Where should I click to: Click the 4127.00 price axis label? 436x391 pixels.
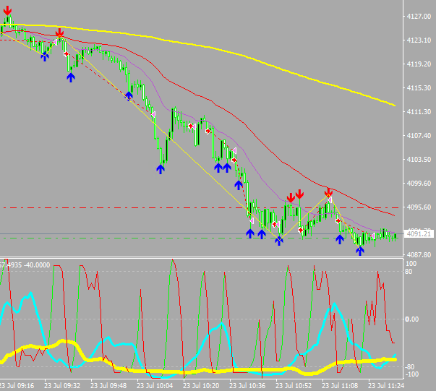419,17
